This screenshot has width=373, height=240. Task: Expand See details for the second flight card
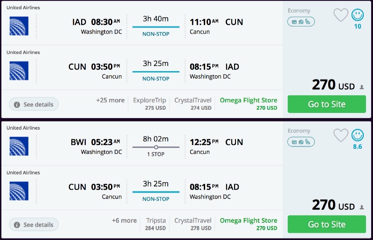(x=34, y=225)
